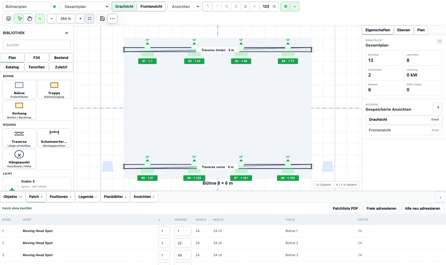Zoom out with the minus button
This screenshot has height=265, width=446.
[x=52, y=19]
